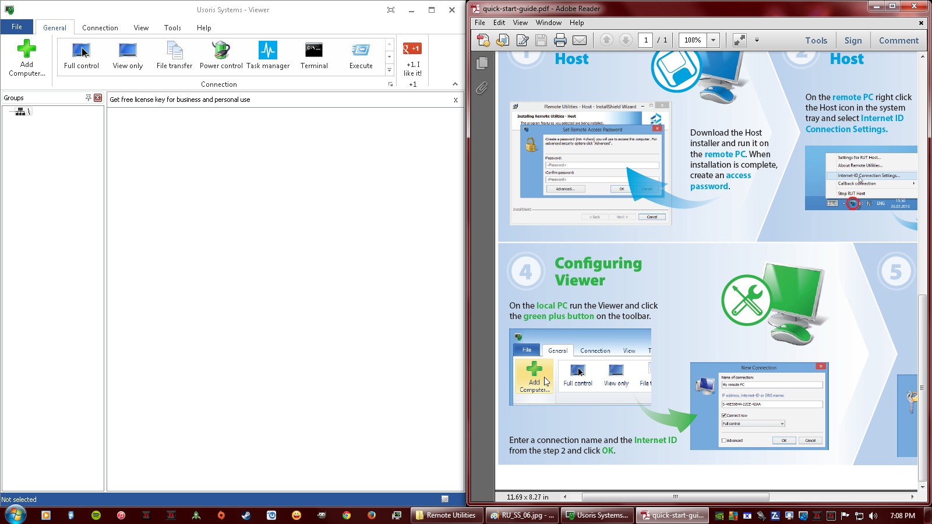Open the Connection group dialog launcher
The height and width of the screenshot is (524, 932).
click(390, 84)
